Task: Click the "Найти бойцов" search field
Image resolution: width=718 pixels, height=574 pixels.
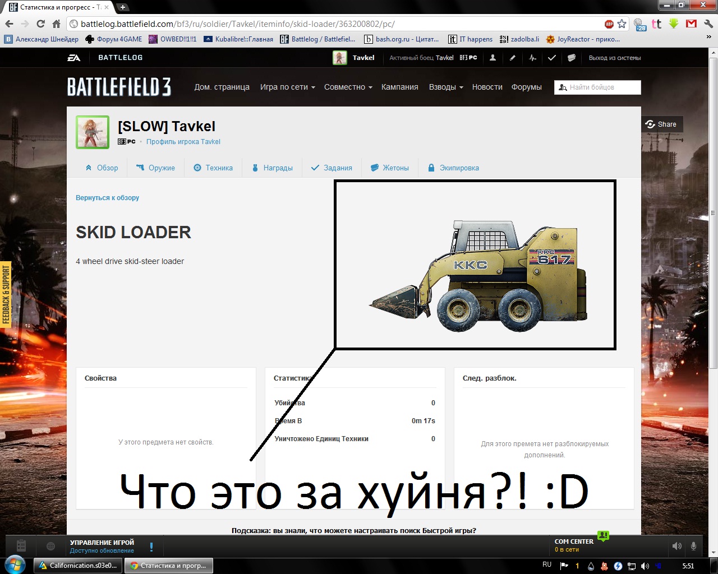Action: [x=602, y=87]
